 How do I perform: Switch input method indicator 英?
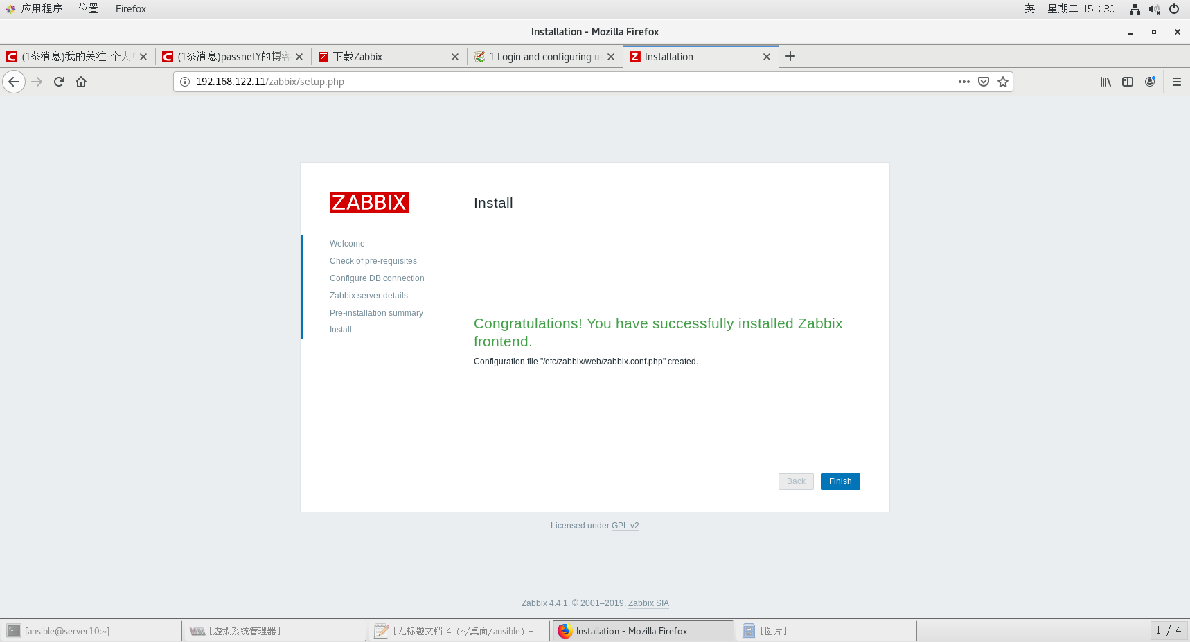tap(1029, 9)
